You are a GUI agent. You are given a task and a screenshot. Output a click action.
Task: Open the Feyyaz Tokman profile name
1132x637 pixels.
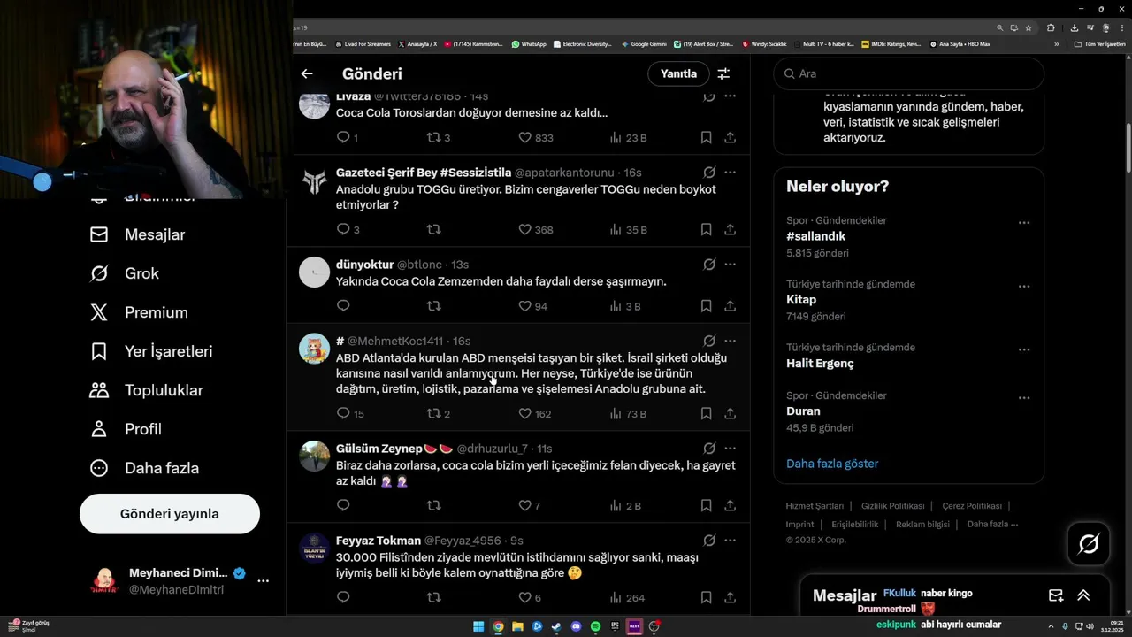[x=378, y=541]
